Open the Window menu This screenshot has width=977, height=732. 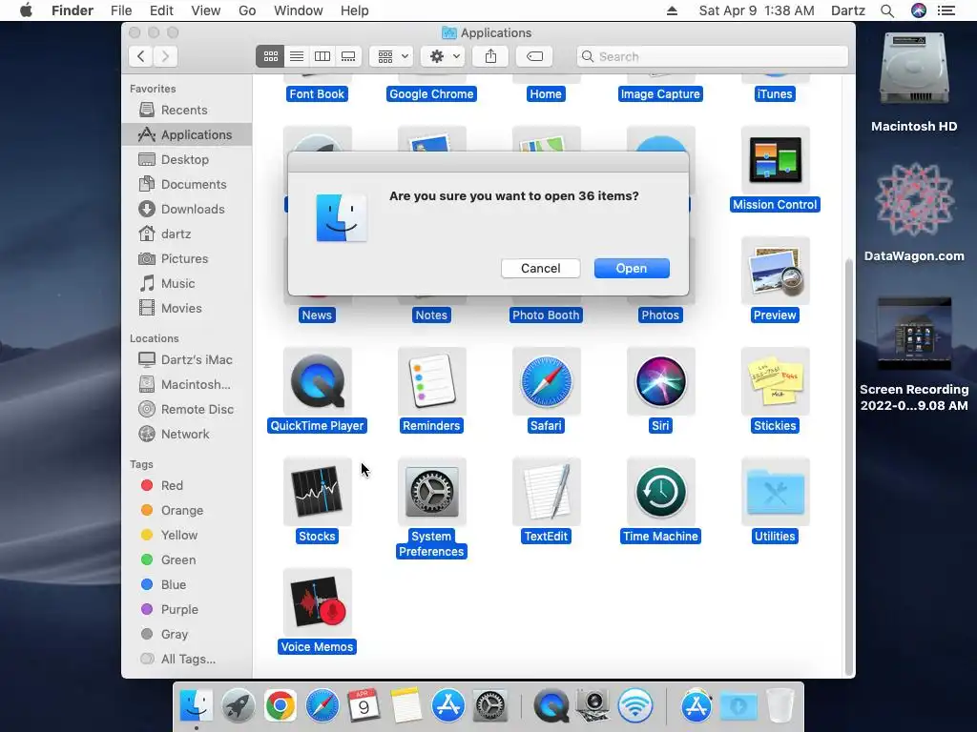coord(299,10)
